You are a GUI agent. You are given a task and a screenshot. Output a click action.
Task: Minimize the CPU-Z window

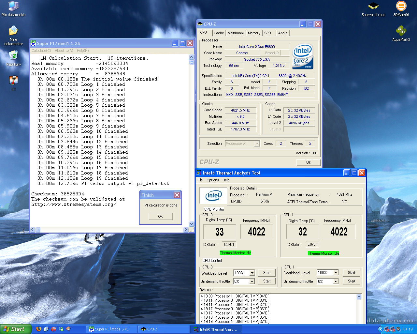[x=303, y=24]
